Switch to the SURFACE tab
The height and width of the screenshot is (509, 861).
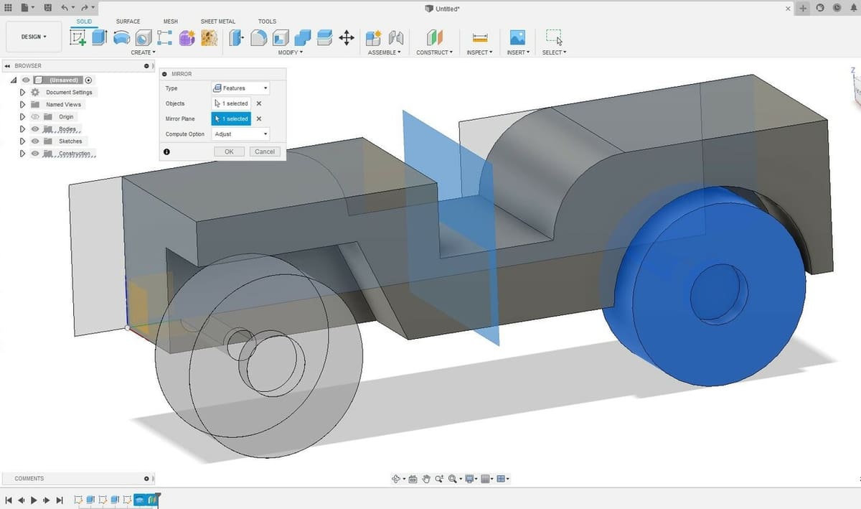(128, 22)
